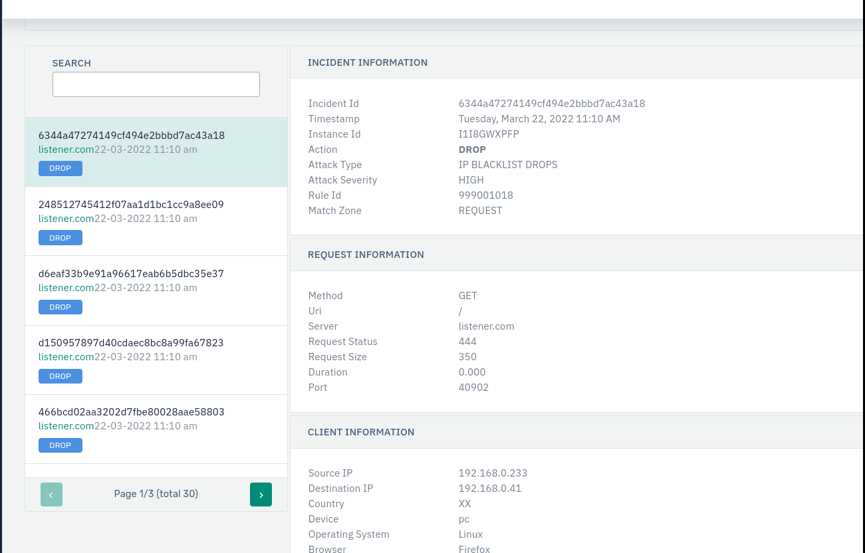Click Operating System value Linux
The height and width of the screenshot is (553, 865).
(x=471, y=534)
